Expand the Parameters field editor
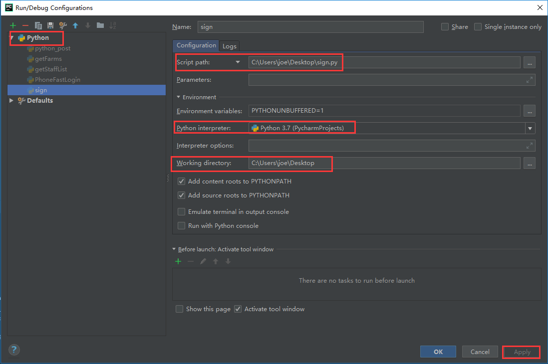 [x=530, y=80]
